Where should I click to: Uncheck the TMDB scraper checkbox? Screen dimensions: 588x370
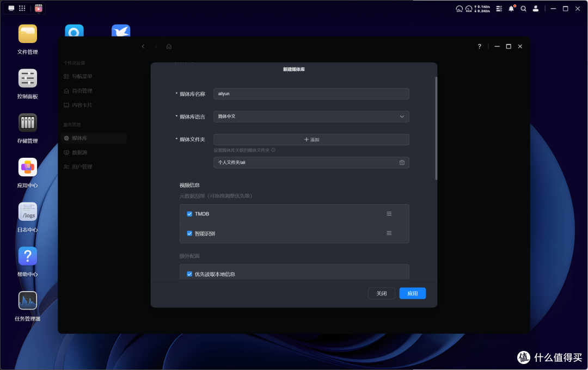point(189,214)
